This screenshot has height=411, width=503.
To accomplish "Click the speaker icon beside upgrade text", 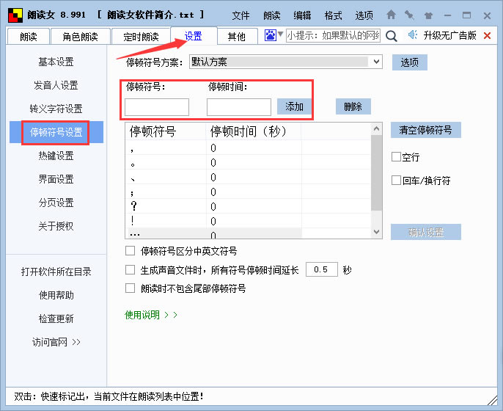I will tap(413, 34).
